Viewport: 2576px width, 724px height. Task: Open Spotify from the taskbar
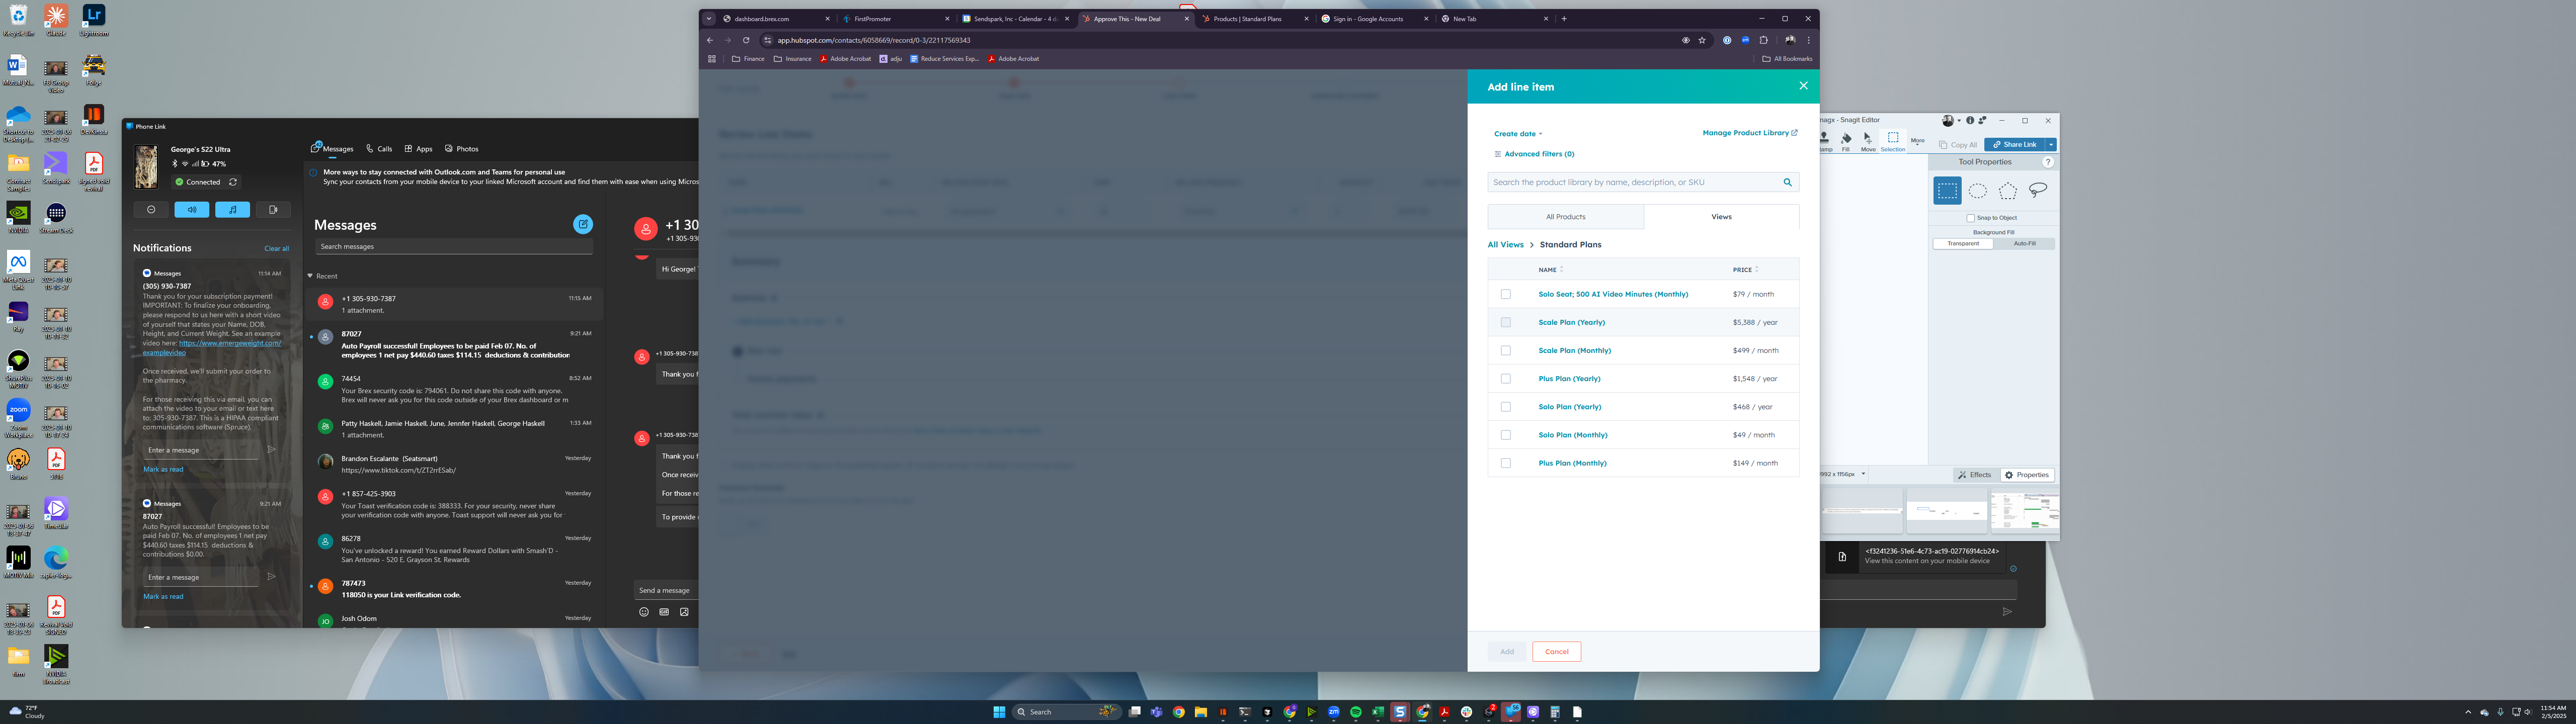[1356, 712]
